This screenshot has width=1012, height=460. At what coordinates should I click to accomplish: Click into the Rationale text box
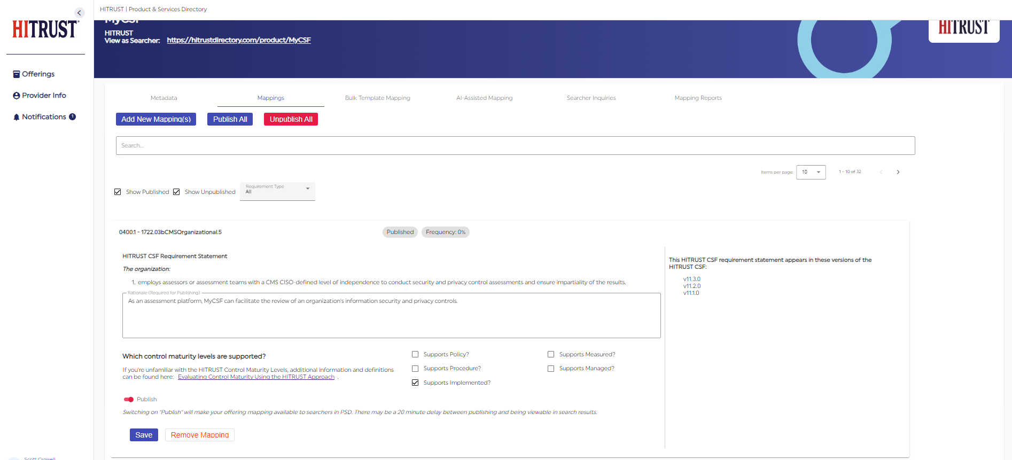click(392, 315)
